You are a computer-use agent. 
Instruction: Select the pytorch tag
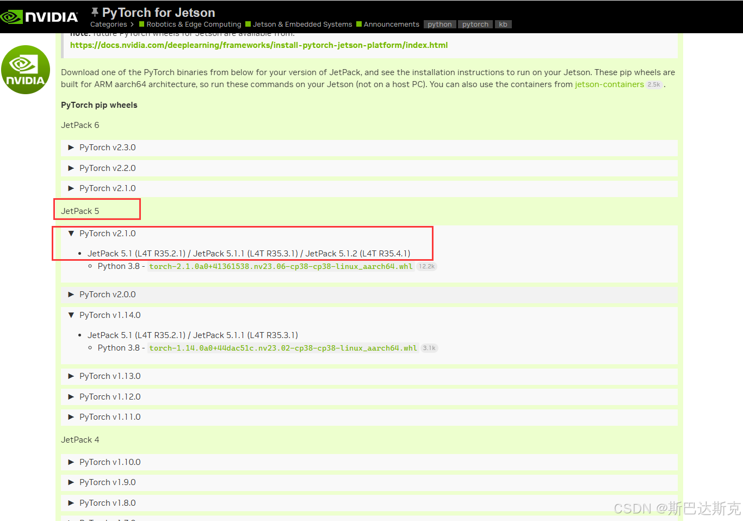tap(475, 24)
